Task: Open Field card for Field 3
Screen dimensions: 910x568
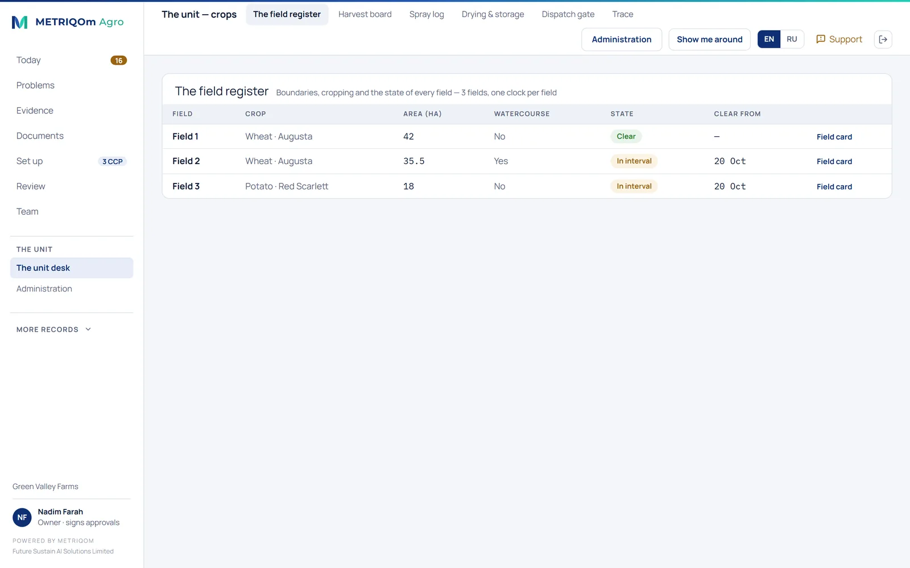Action: click(x=834, y=186)
